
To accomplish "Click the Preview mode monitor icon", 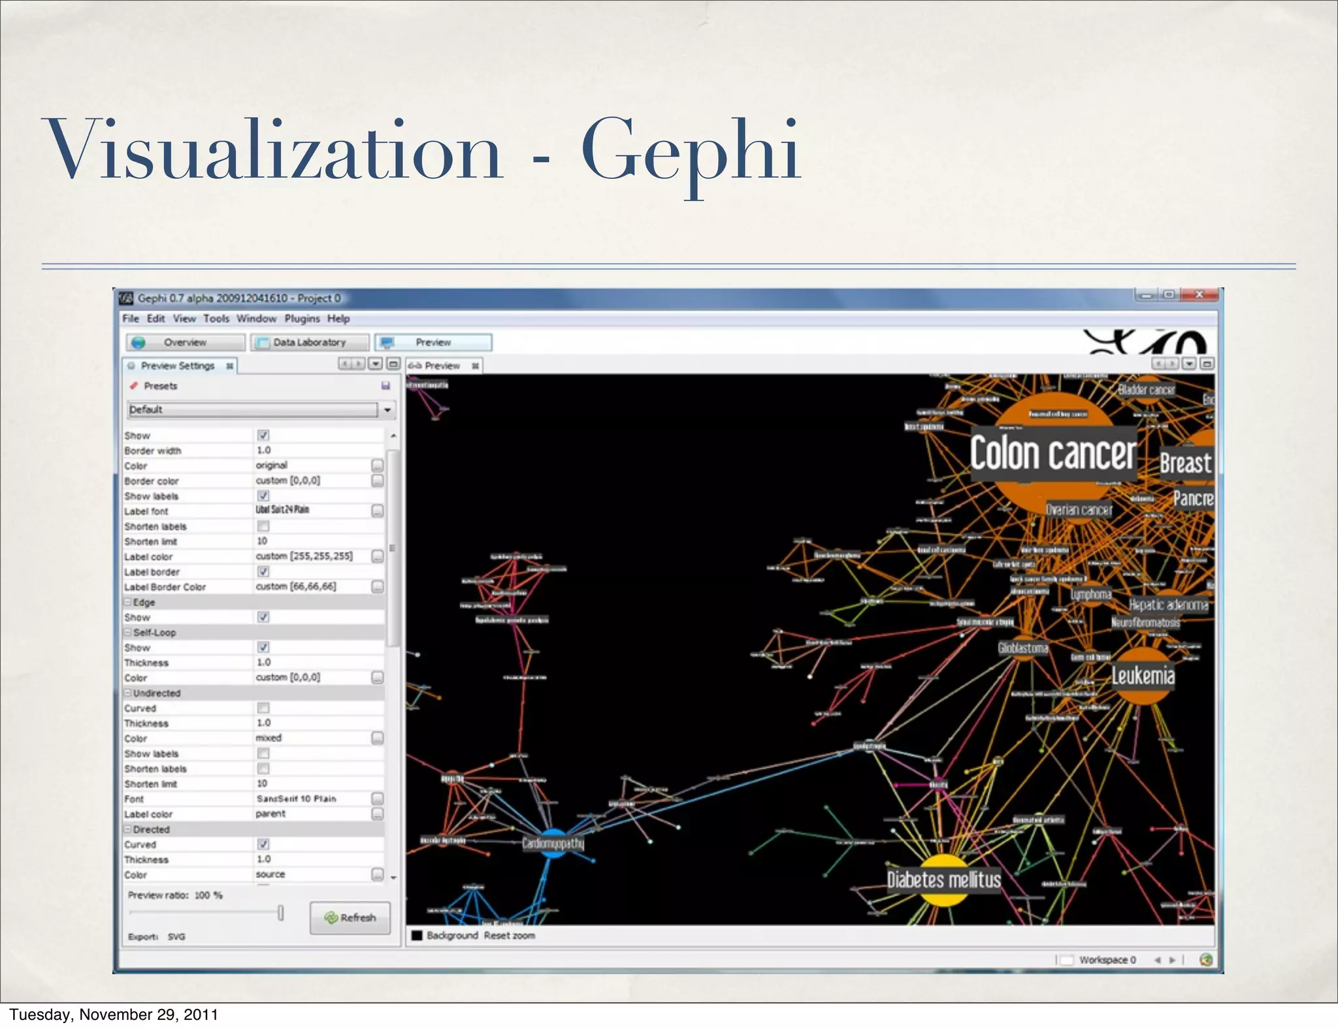I will (387, 343).
